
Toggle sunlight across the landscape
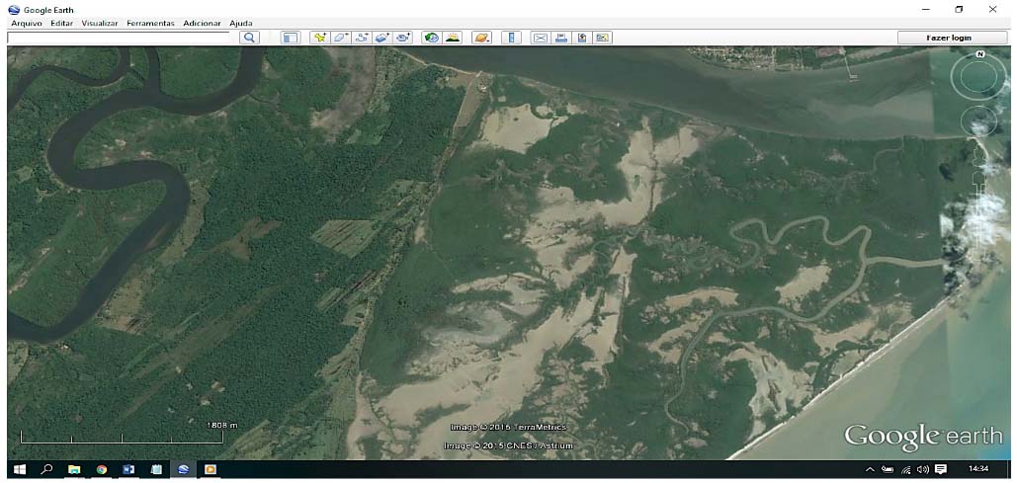(x=453, y=38)
